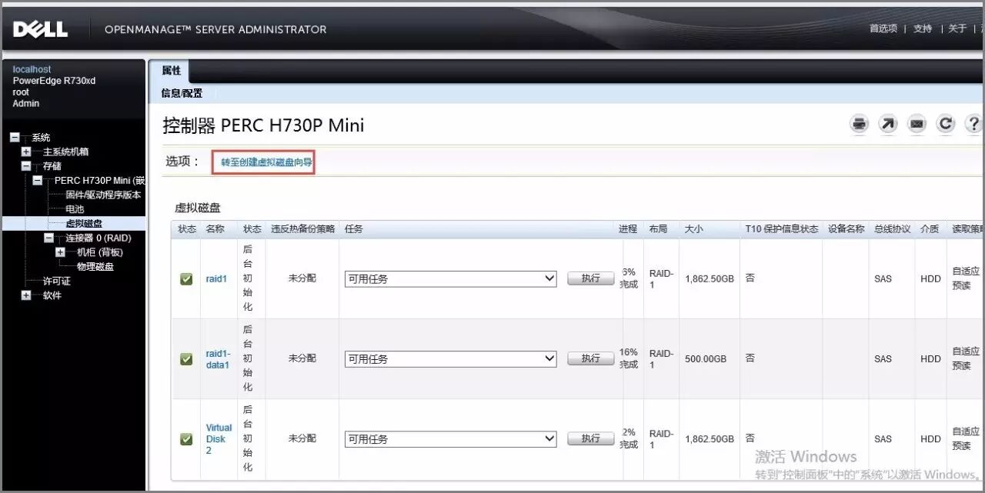Click the T10 保护信息状态 column header

click(x=781, y=229)
